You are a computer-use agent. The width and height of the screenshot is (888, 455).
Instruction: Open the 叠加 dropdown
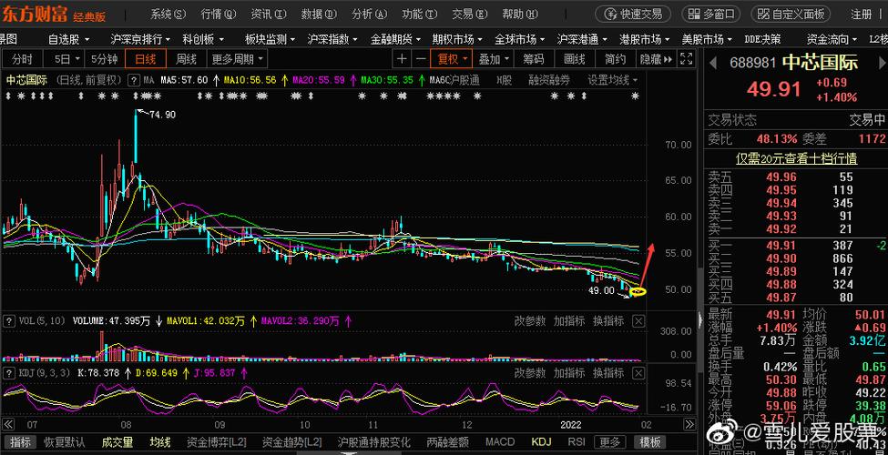click(x=494, y=58)
